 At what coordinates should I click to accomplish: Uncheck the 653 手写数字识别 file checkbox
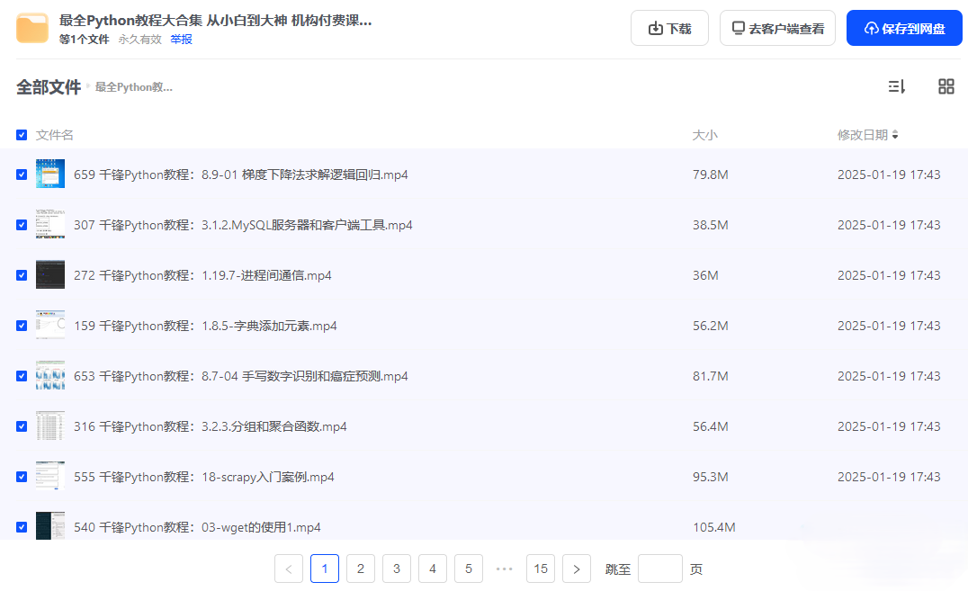22,376
